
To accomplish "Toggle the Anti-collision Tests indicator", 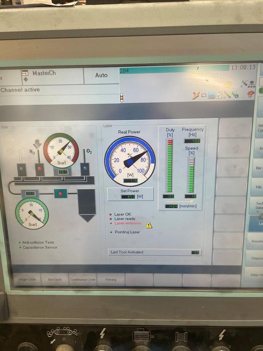I will 19,242.
